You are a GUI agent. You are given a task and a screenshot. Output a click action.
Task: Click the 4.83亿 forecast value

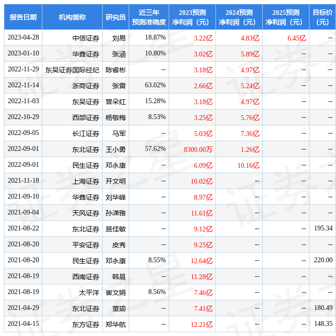click(250, 38)
